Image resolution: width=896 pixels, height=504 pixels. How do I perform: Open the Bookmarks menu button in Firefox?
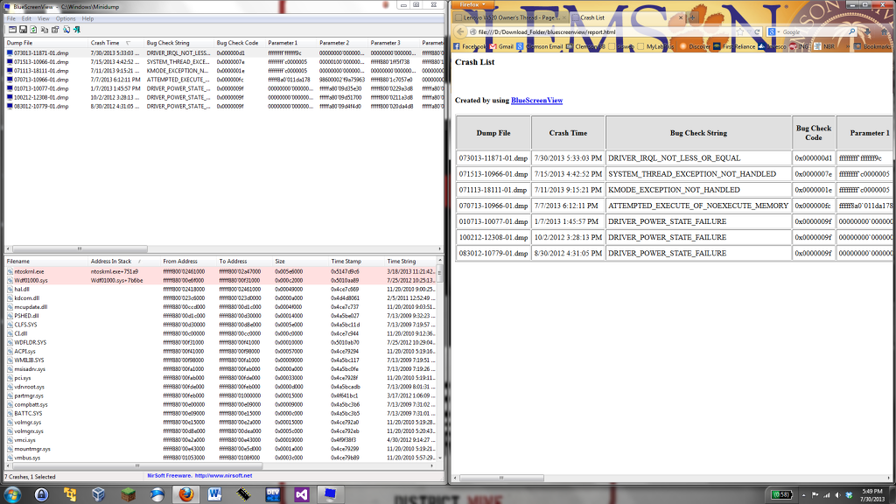(x=871, y=46)
